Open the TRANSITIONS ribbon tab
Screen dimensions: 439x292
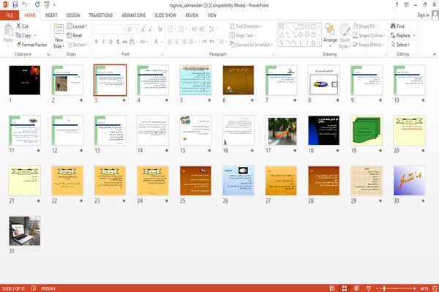(101, 15)
